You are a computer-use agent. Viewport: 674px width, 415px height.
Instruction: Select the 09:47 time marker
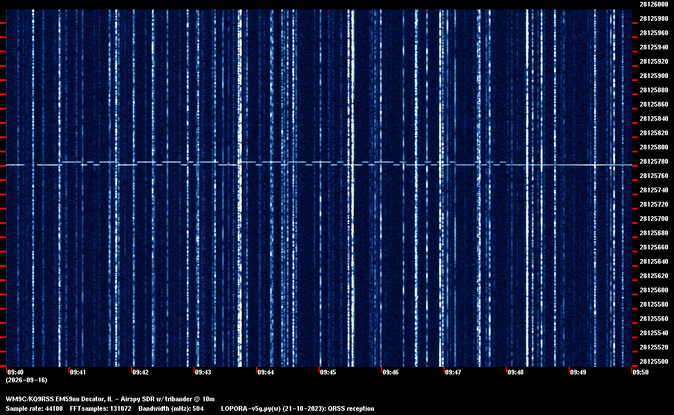click(x=453, y=372)
